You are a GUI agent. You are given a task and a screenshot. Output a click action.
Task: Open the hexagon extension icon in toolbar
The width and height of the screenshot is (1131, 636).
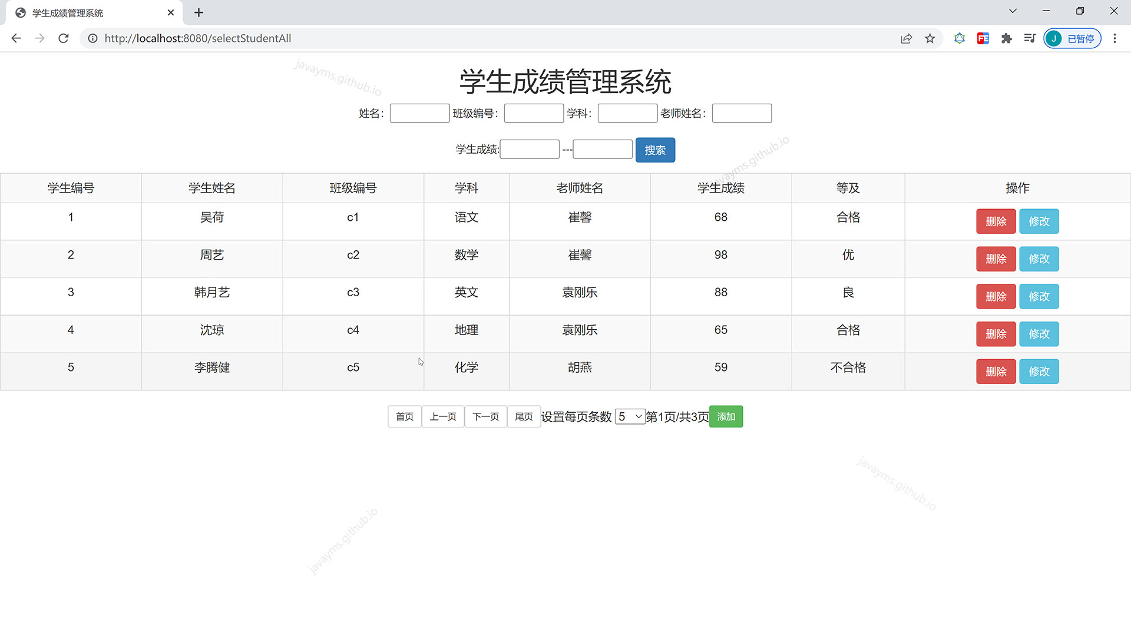tap(960, 38)
